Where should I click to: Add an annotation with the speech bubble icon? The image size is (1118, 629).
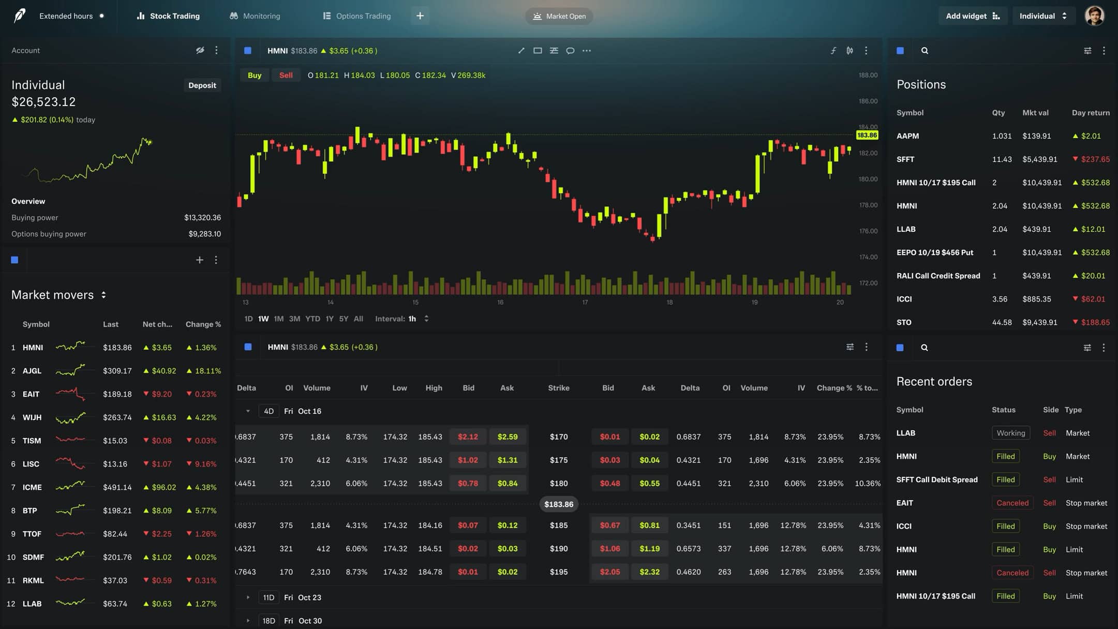pos(570,50)
